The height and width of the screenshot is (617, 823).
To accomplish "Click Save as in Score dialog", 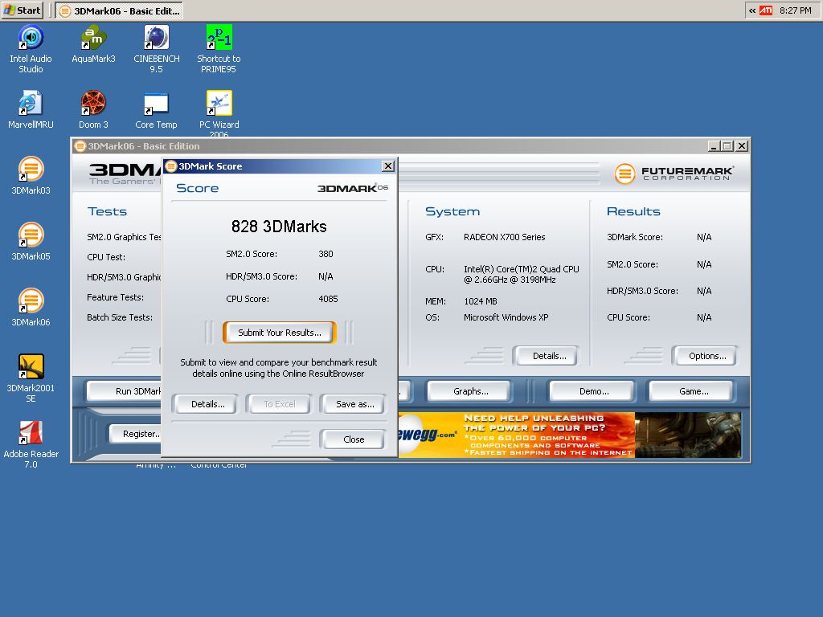I will 354,404.
